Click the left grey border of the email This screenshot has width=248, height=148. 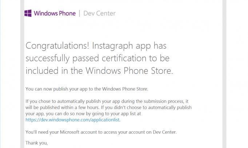(x=22, y=74)
